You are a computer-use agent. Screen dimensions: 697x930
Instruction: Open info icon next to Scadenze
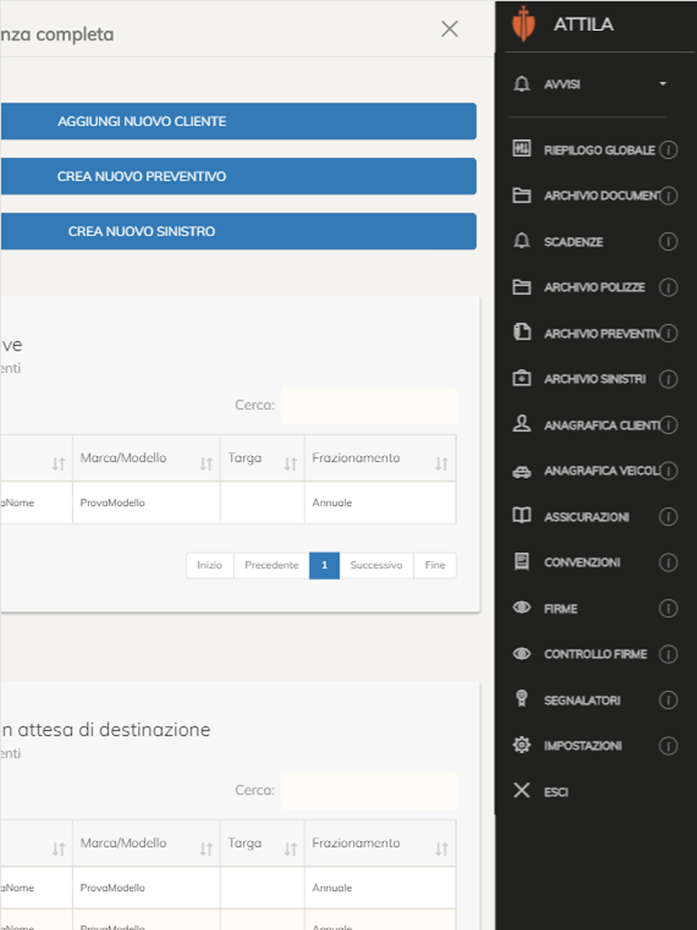(x=668, y=242)
